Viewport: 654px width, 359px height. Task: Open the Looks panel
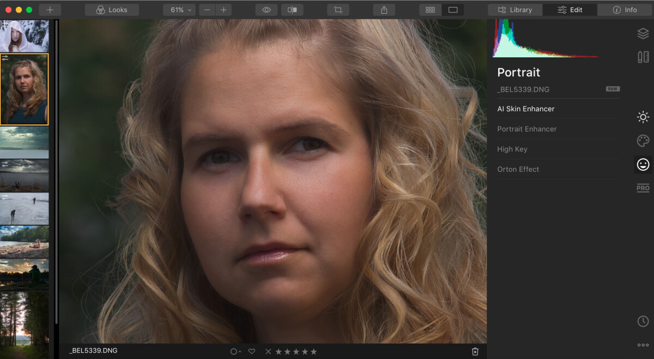point(112,10)
